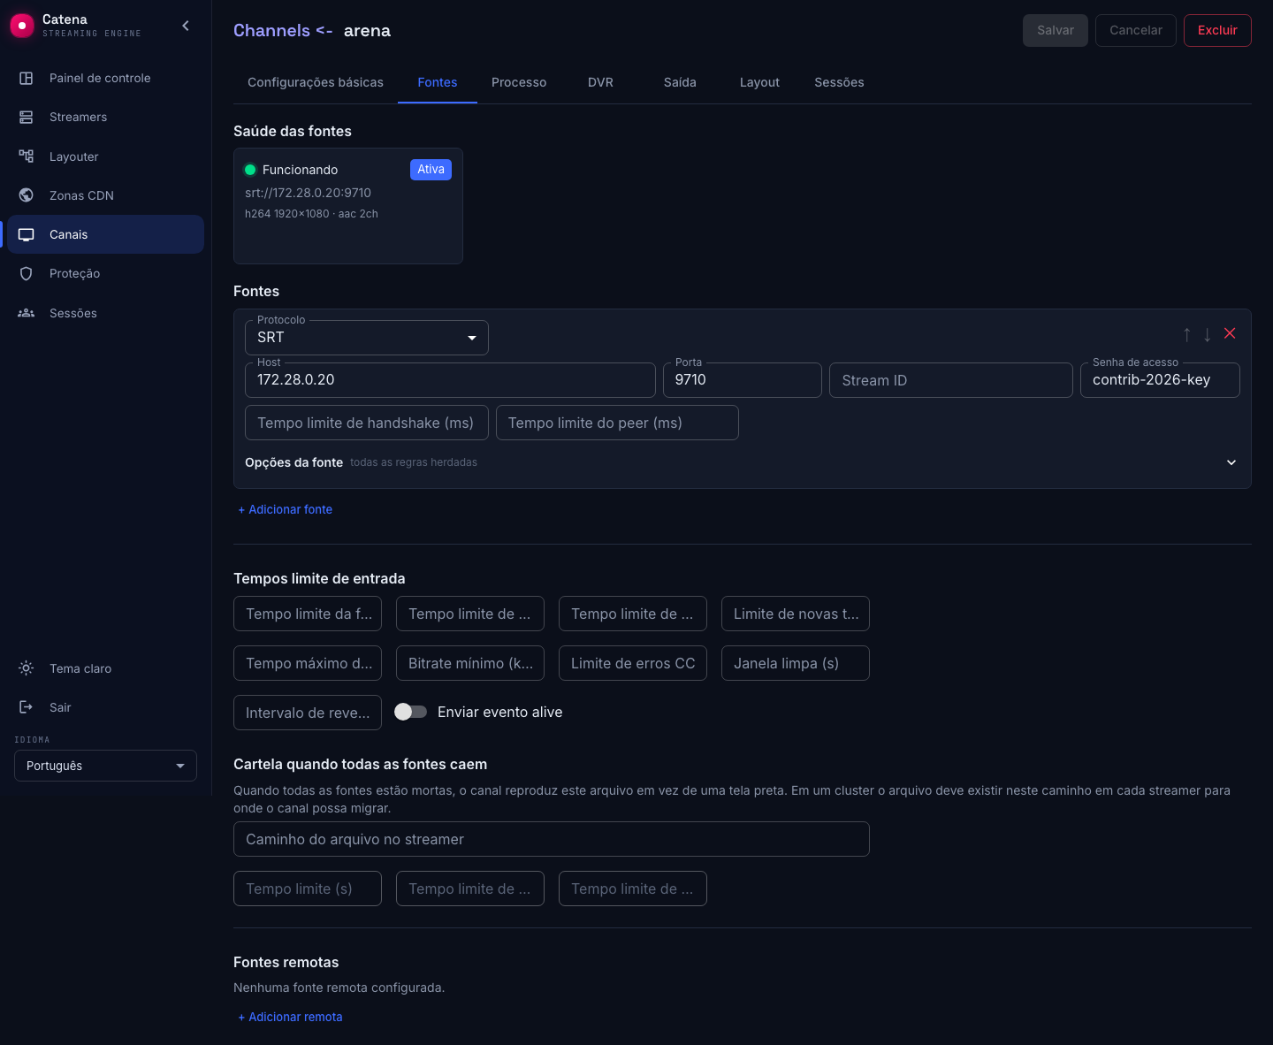Focus the Tempo limite (s) field
Image resolution: width=1273 pixels, height=1045 pixels.
pos(308,889)
